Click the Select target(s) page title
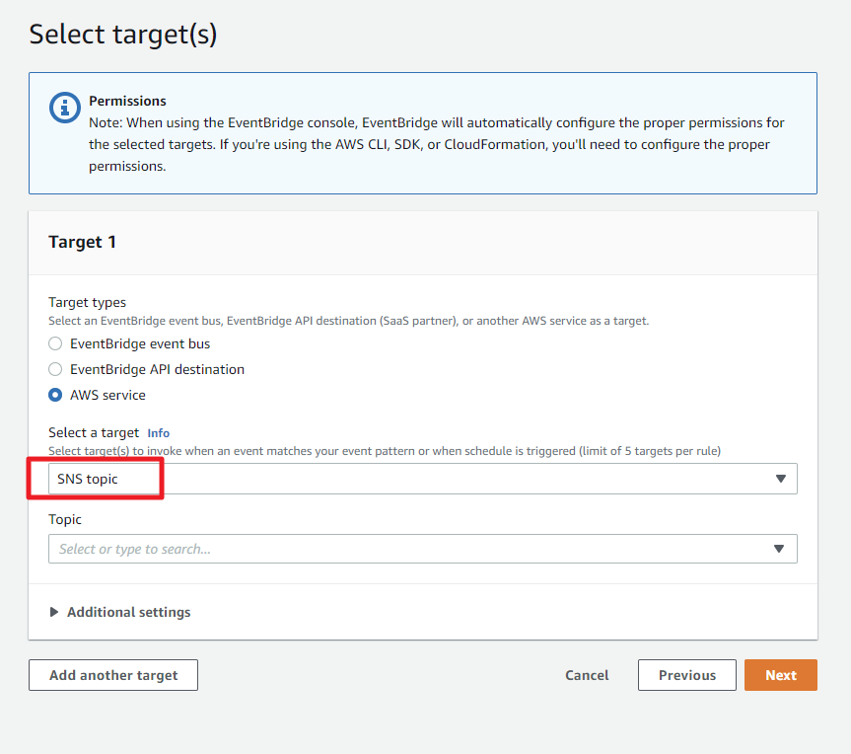The width and height of the screenshot is (851, 754). point(123,35)
